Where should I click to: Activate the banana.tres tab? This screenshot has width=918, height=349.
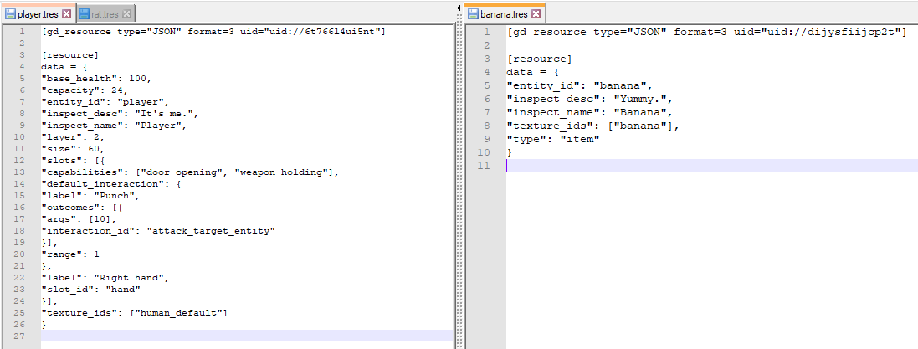pos(504,13)
